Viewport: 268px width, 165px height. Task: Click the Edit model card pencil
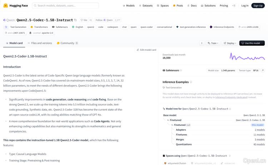146,50
